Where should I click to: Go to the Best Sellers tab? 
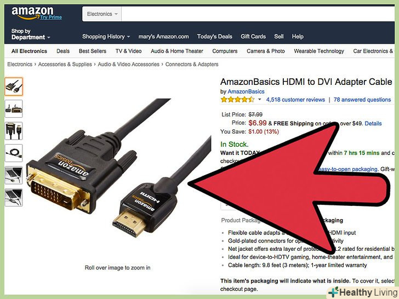coord(93,51)
